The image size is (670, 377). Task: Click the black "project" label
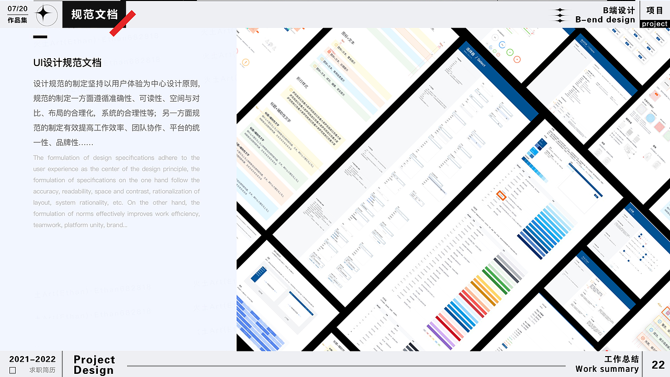(x=655, y=24)
